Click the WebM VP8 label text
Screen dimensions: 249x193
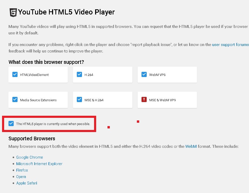coord(157,75)
